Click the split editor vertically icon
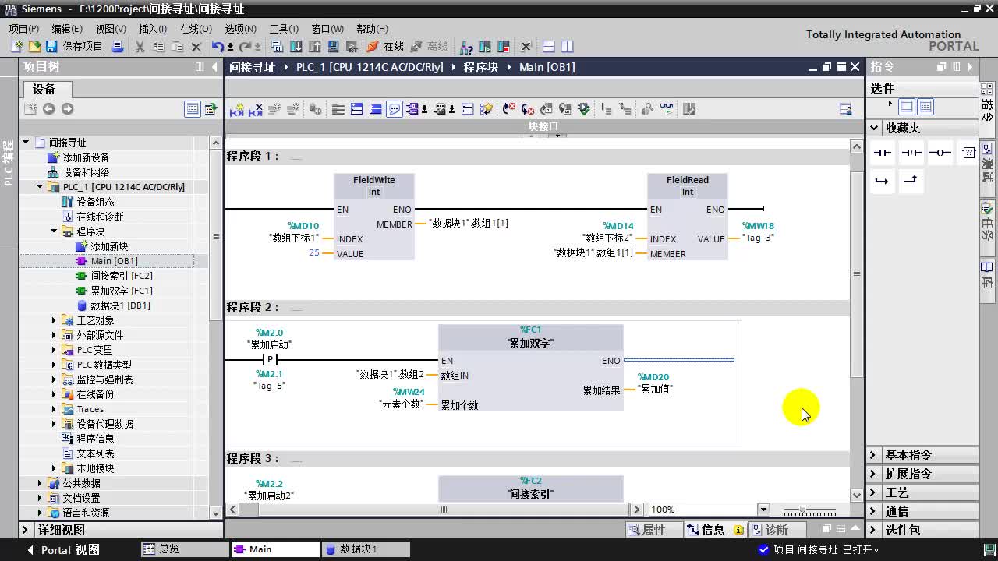Screen dimensions: 998x561 [x=567, y=47]
